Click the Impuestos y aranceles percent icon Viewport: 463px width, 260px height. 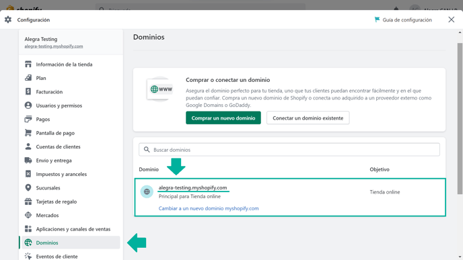(x=28, y=174)
